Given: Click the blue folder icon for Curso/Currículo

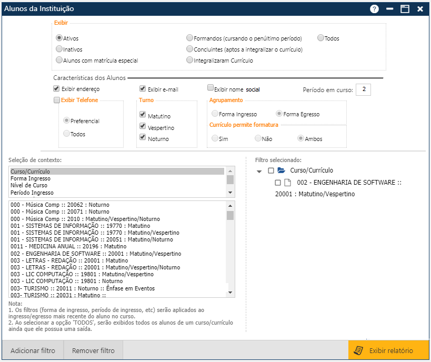Looking at the screenshot, I should (281, 170).
